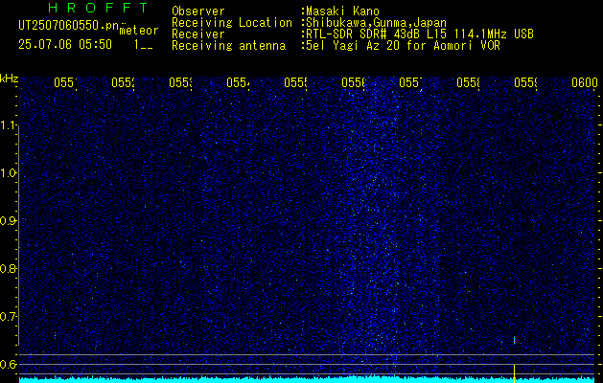Click the cyan signal level strip at bottom
The width and height of the screenshot is (603, 383).
(307, 380)
